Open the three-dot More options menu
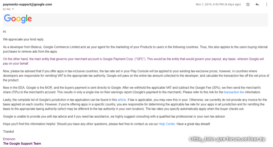Screen dimensions: 273x147 point(266,4)
